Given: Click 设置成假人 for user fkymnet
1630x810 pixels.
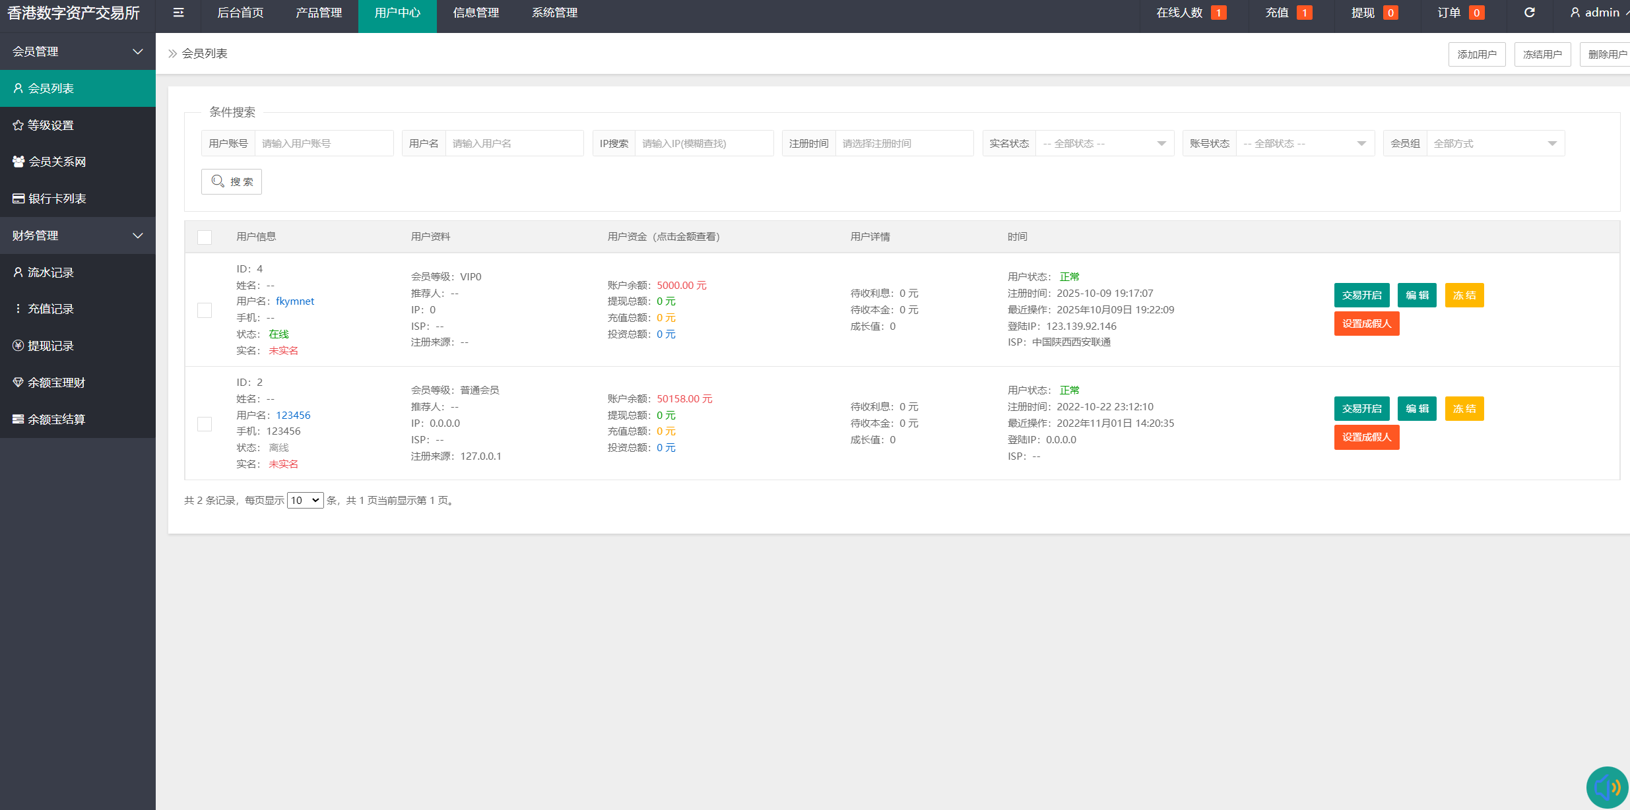Looking at the screenshot, I should 1366,324.
